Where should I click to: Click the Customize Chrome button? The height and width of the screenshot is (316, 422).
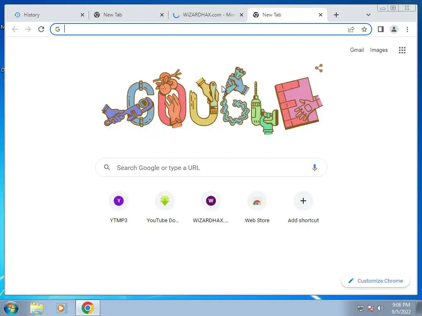pyautogui.click(x=375, y=281)
